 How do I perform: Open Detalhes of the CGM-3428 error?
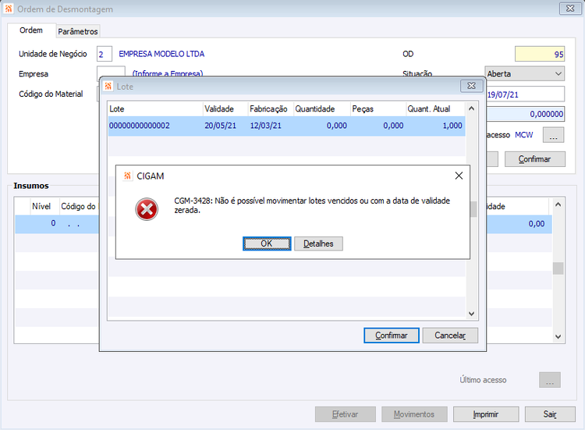click(x=318, y=243)
